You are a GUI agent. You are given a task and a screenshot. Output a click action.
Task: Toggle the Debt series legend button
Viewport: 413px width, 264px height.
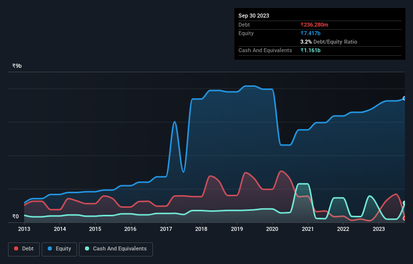coord(24,249)
